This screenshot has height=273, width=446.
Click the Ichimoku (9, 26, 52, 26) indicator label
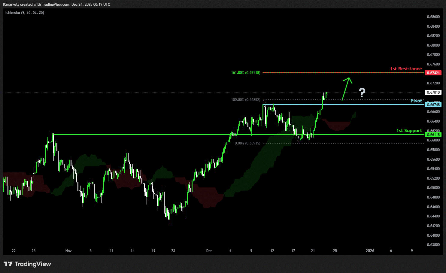coord(25,13)
